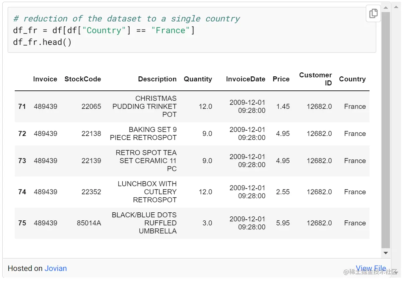
Task: Click inside the code cell text
Action: point(192,30)
